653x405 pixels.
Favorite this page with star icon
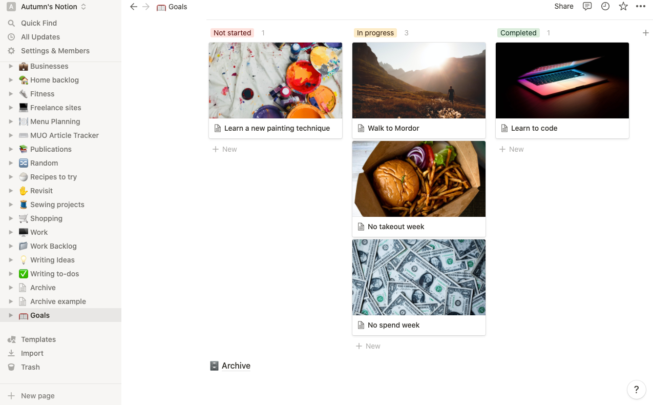623,7
